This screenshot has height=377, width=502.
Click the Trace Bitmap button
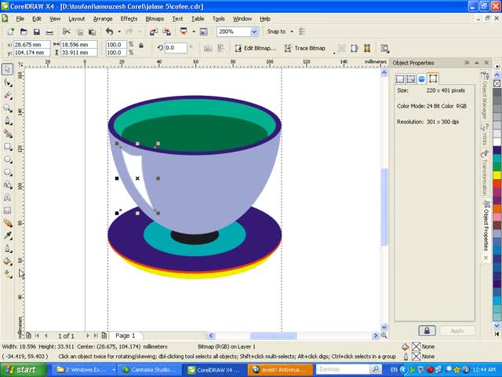click(305, 48)
